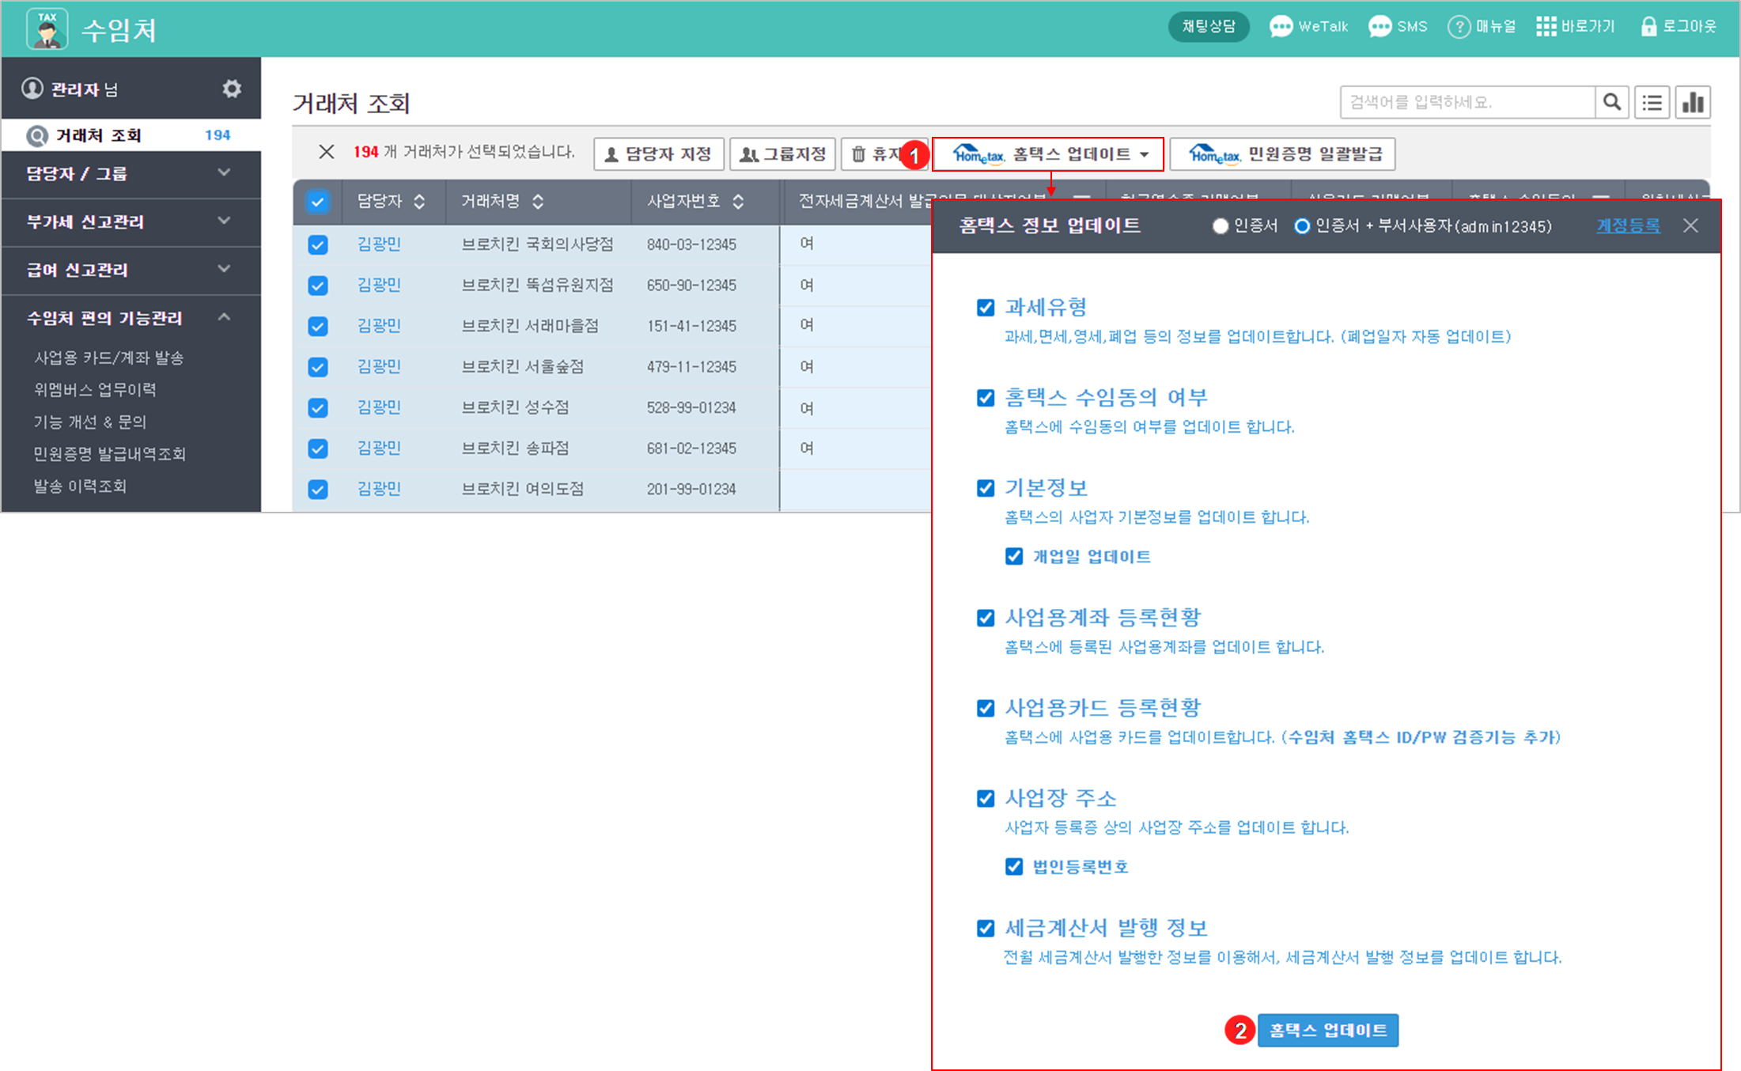Expand the 담당자 / 그룹 section
Image resolution: width=1741 pixels, height=1071 pixels.
pyautogui.click(x=225, y=172)
